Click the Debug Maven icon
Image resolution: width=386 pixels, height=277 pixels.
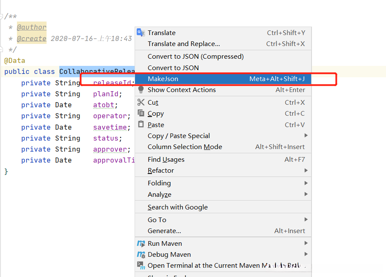tap(141, 254)
